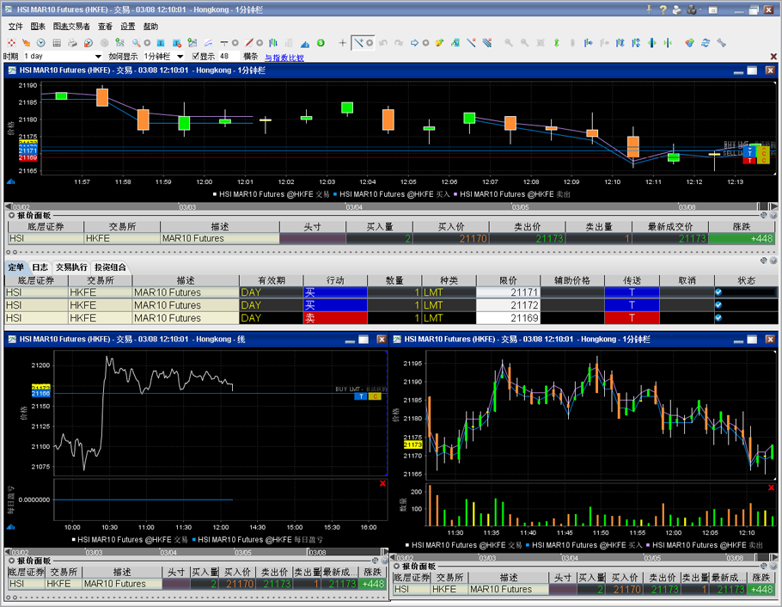Select the horizontal line drawing tool
The height and width of the screenshot is (607, 782).
coord(224,43)
